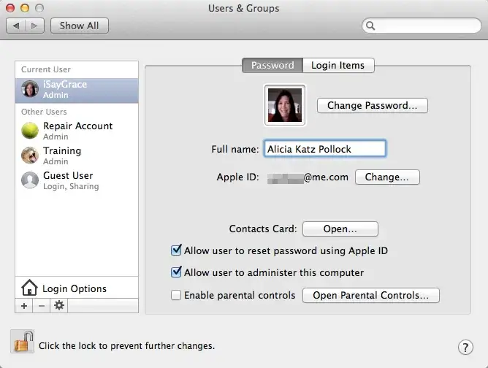Open the Contacts Card
488x368 pixels.
[x=340, y=229]
